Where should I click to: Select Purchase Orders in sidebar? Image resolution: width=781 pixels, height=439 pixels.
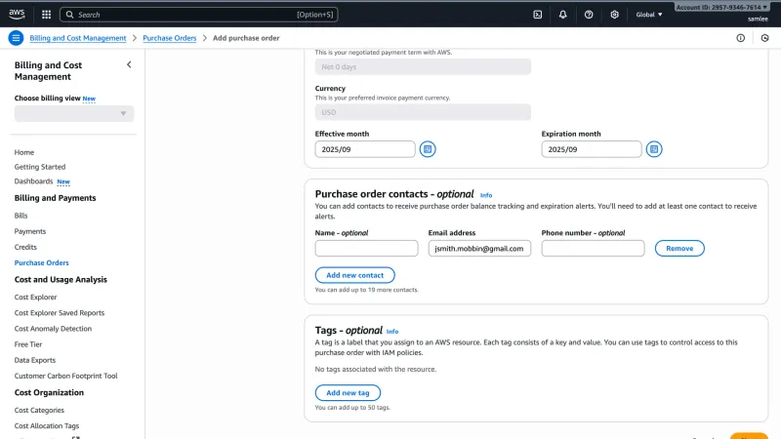pos(41,262)
